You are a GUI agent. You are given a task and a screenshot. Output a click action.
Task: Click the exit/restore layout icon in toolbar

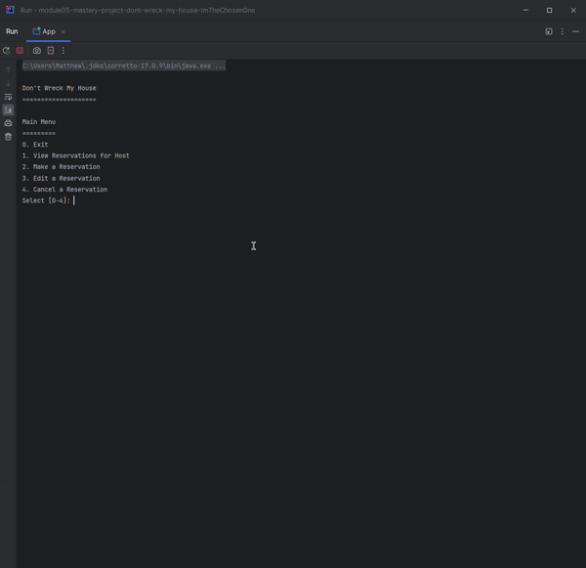[x=51, y=50]
